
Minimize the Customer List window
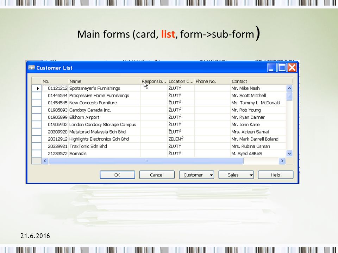pos(272,67)
